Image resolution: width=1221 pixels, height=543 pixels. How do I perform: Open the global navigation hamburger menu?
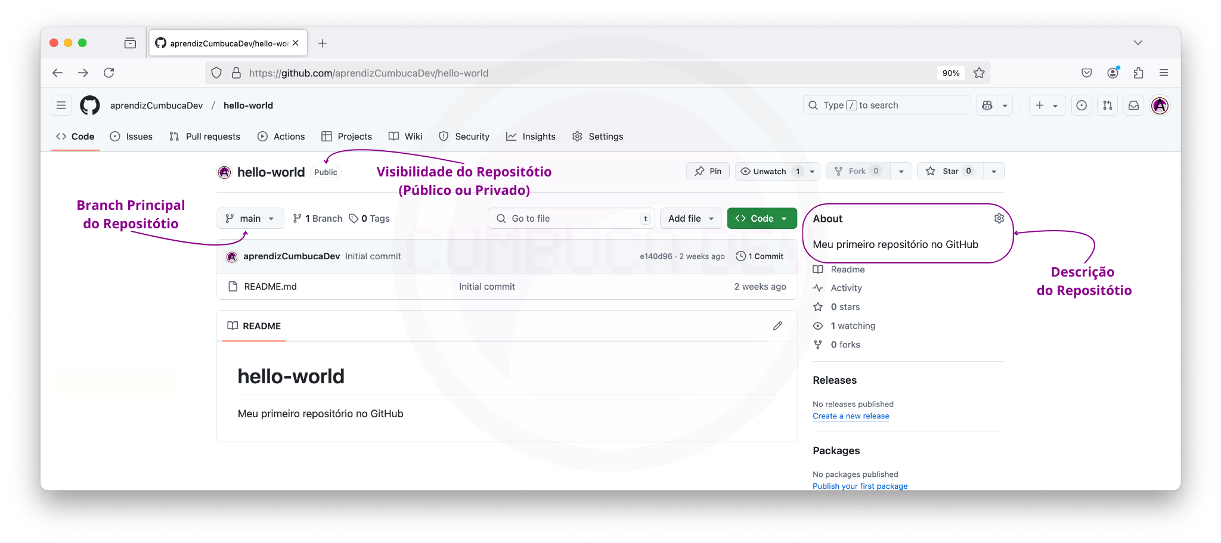point(61,105)
